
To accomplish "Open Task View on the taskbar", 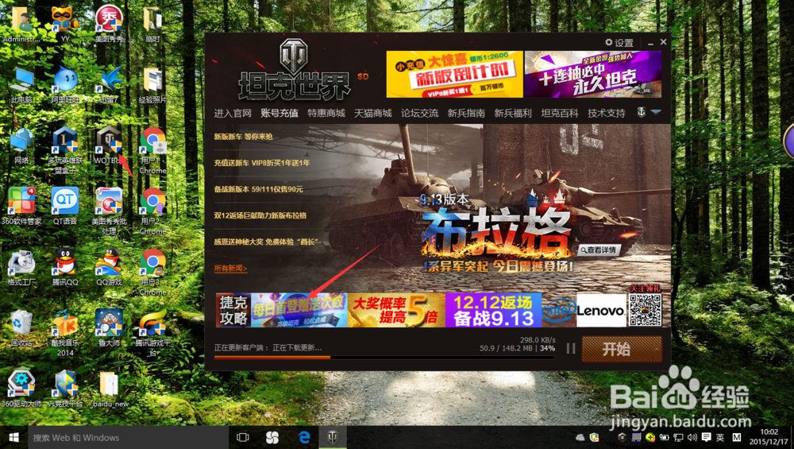I will point(243,437).
